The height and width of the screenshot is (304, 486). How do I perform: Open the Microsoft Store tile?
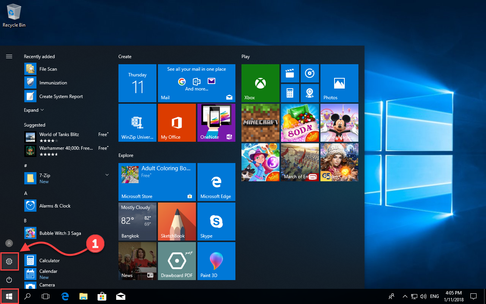click(x=157, y=182)
